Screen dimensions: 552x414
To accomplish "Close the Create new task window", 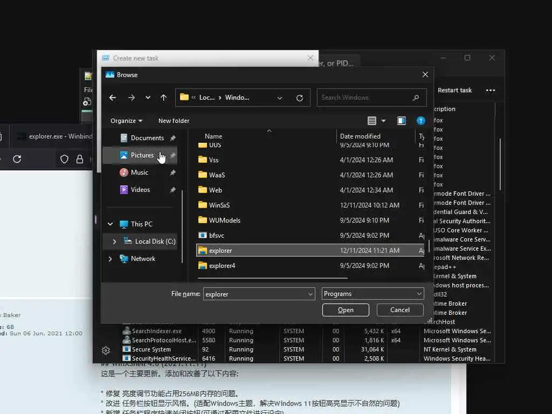I will click(x=310, y=58).
